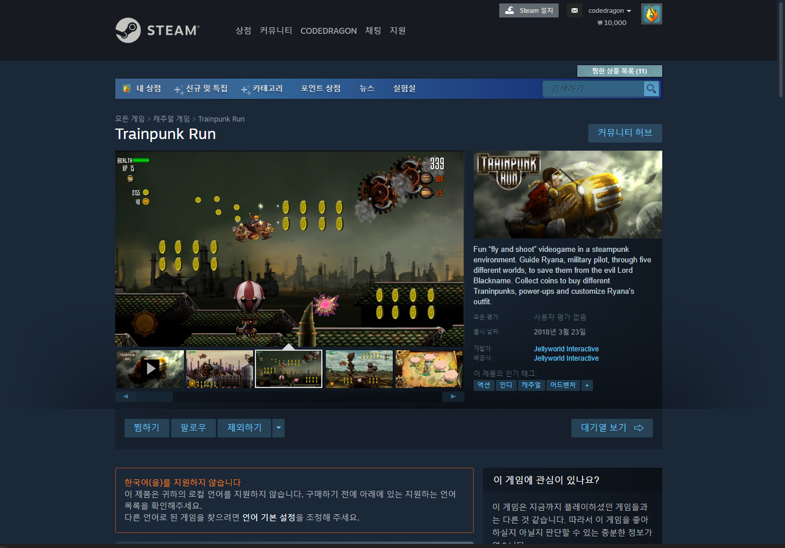Image resolution: width=785 pixels, height=548 pixels.
Task: Select the map screenshot thumbnail
Action: (429, 369)
